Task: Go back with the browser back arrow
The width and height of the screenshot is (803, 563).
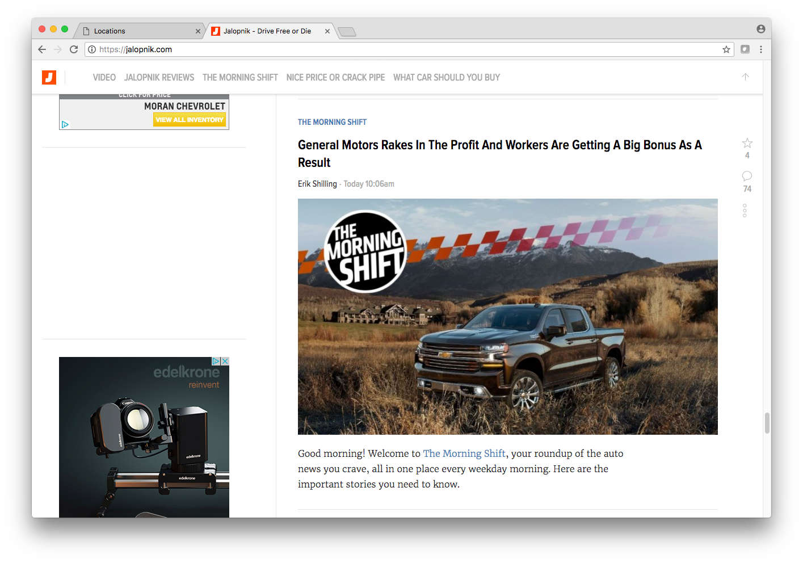Action: coord(42,49)
